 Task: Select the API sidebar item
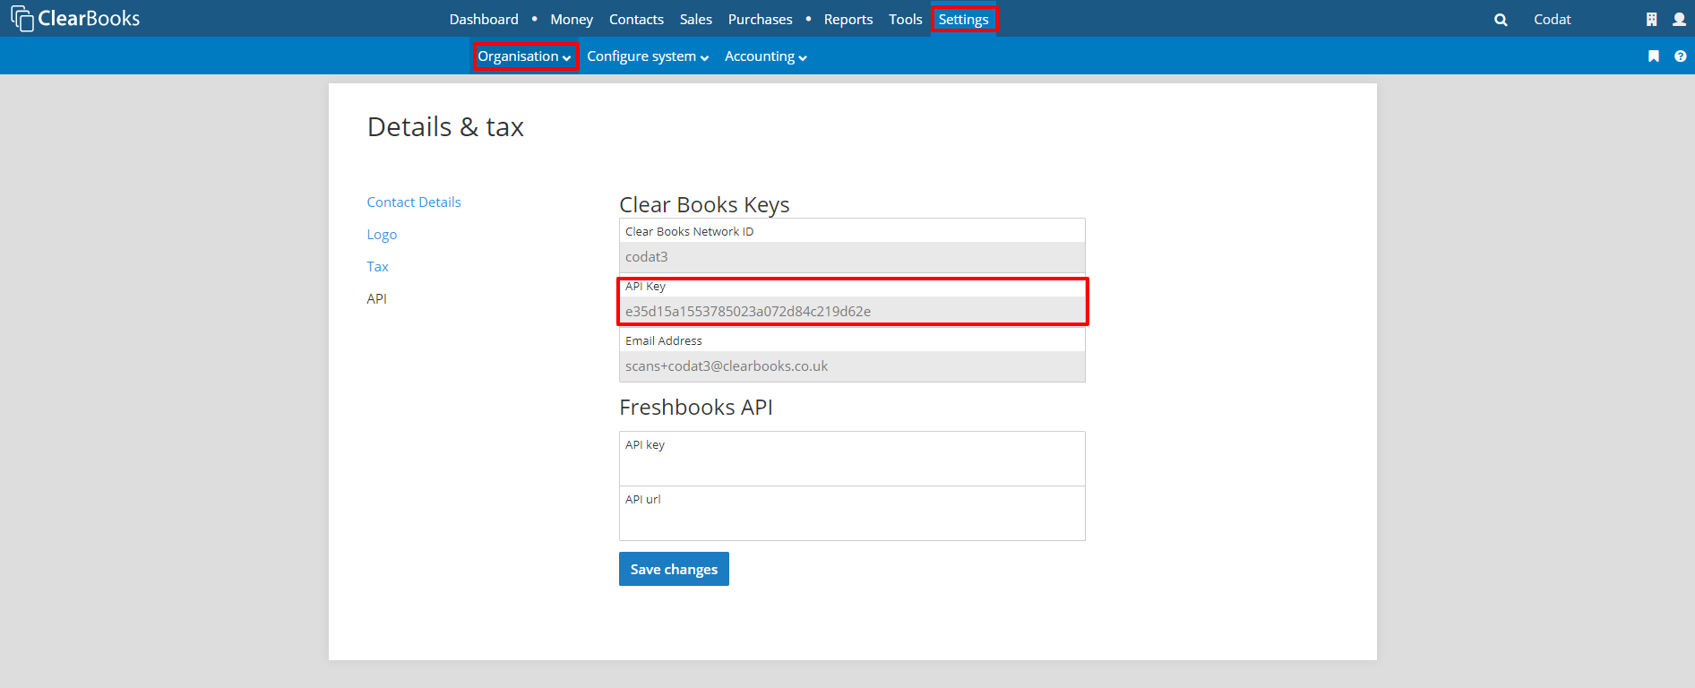pos(376,299)
